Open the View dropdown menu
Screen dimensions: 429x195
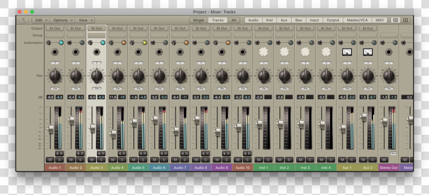pyautogui.click(x=85, y=20)
